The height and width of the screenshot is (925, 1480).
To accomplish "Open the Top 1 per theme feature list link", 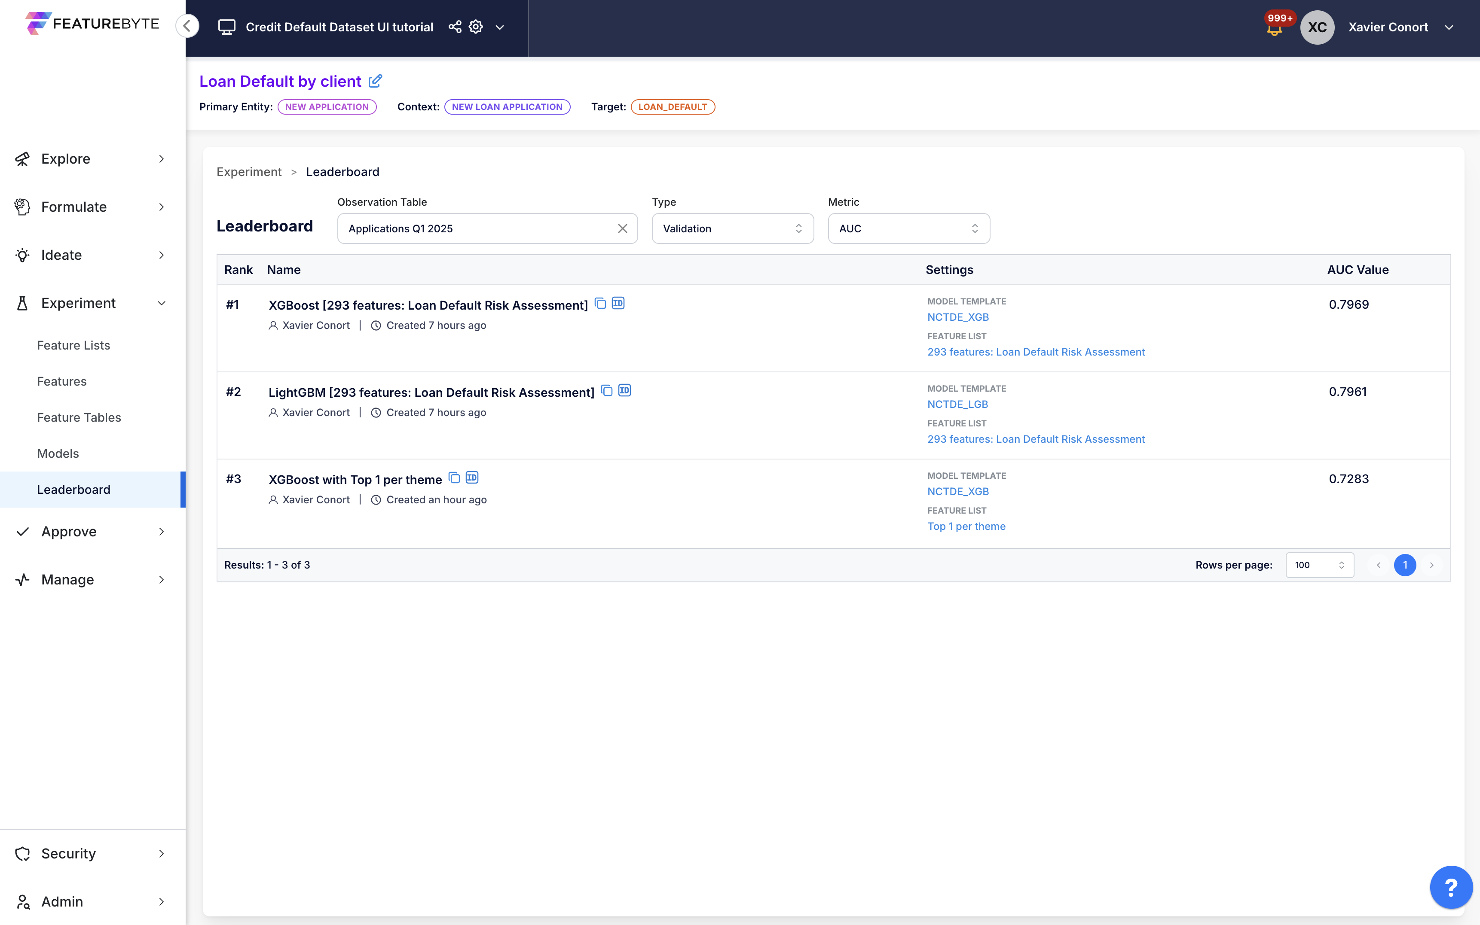I will pyautogui.click(x=966, y=526).
